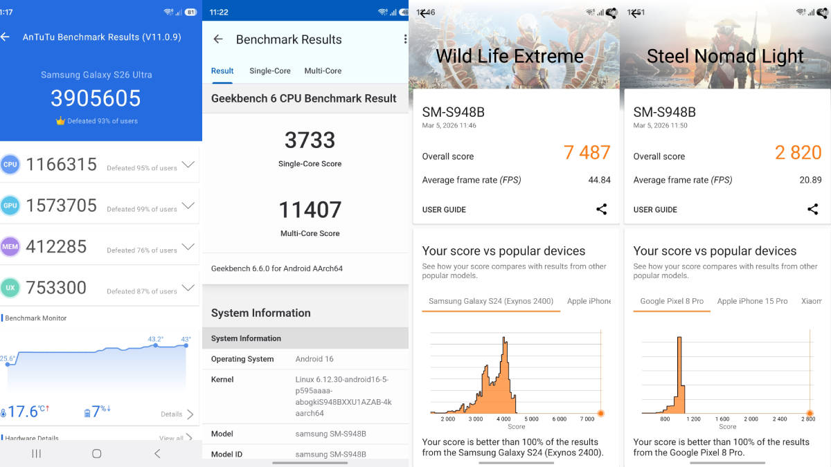Viewport: 831px width, 467px height.
Task: Select Google Pixel 8 Pro comparison tab
Action: coord(672,301)
